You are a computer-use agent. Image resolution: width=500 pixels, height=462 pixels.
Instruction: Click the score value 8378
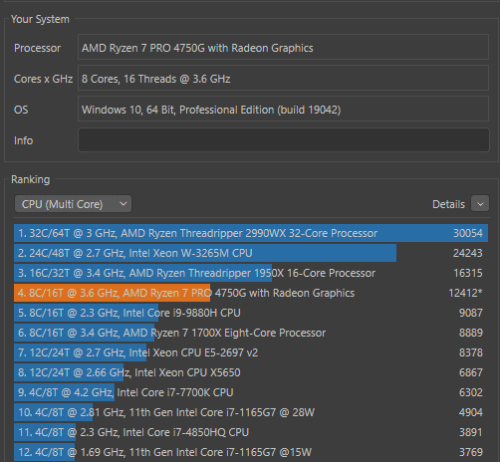pyautogui.click(x=471, y=352)
